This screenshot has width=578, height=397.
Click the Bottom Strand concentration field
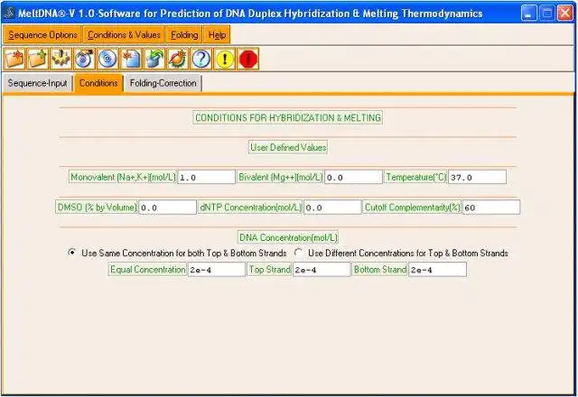pyautogui.click(x=437, y=270)
